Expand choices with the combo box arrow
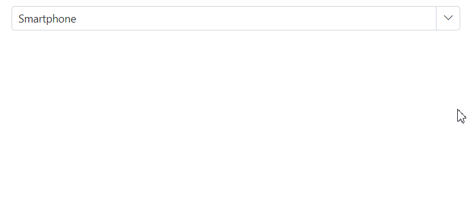 click(x=448, y=18)
